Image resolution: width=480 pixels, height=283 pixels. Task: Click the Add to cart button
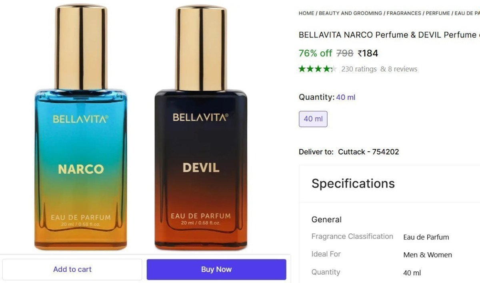(x=72, y=269)
